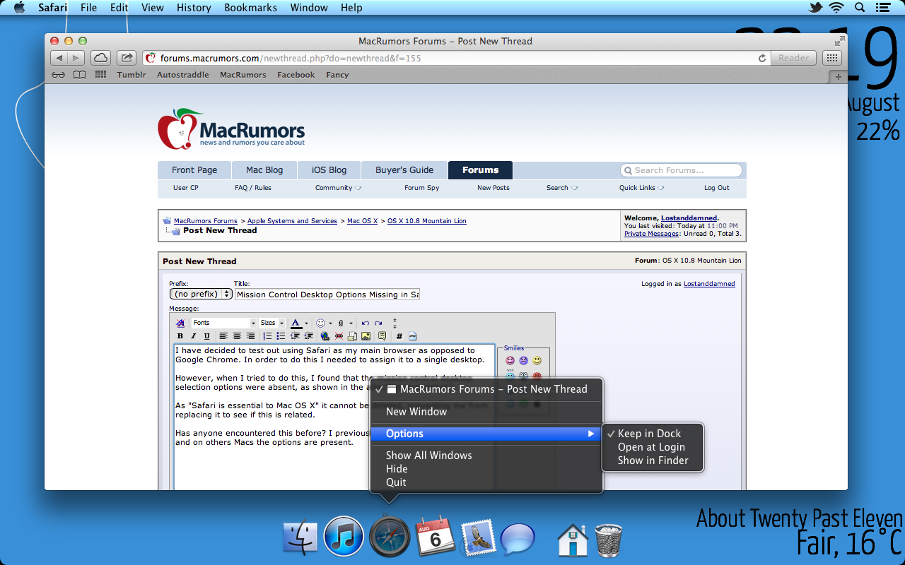Center-align the message text

237,336
